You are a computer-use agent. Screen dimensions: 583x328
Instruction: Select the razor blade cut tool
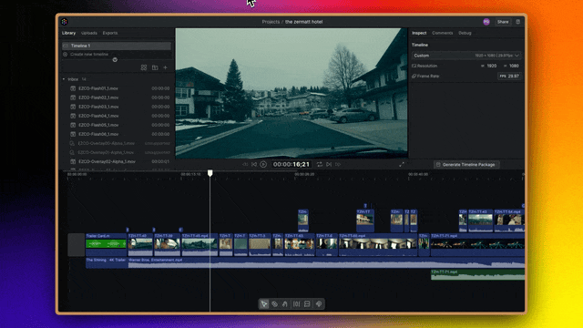[274, 303]
